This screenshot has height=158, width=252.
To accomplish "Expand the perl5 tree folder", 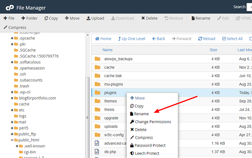I will (x=12, y=128).
